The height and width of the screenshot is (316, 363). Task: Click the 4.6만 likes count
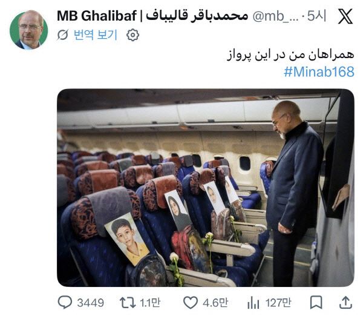tap(215, 303)
